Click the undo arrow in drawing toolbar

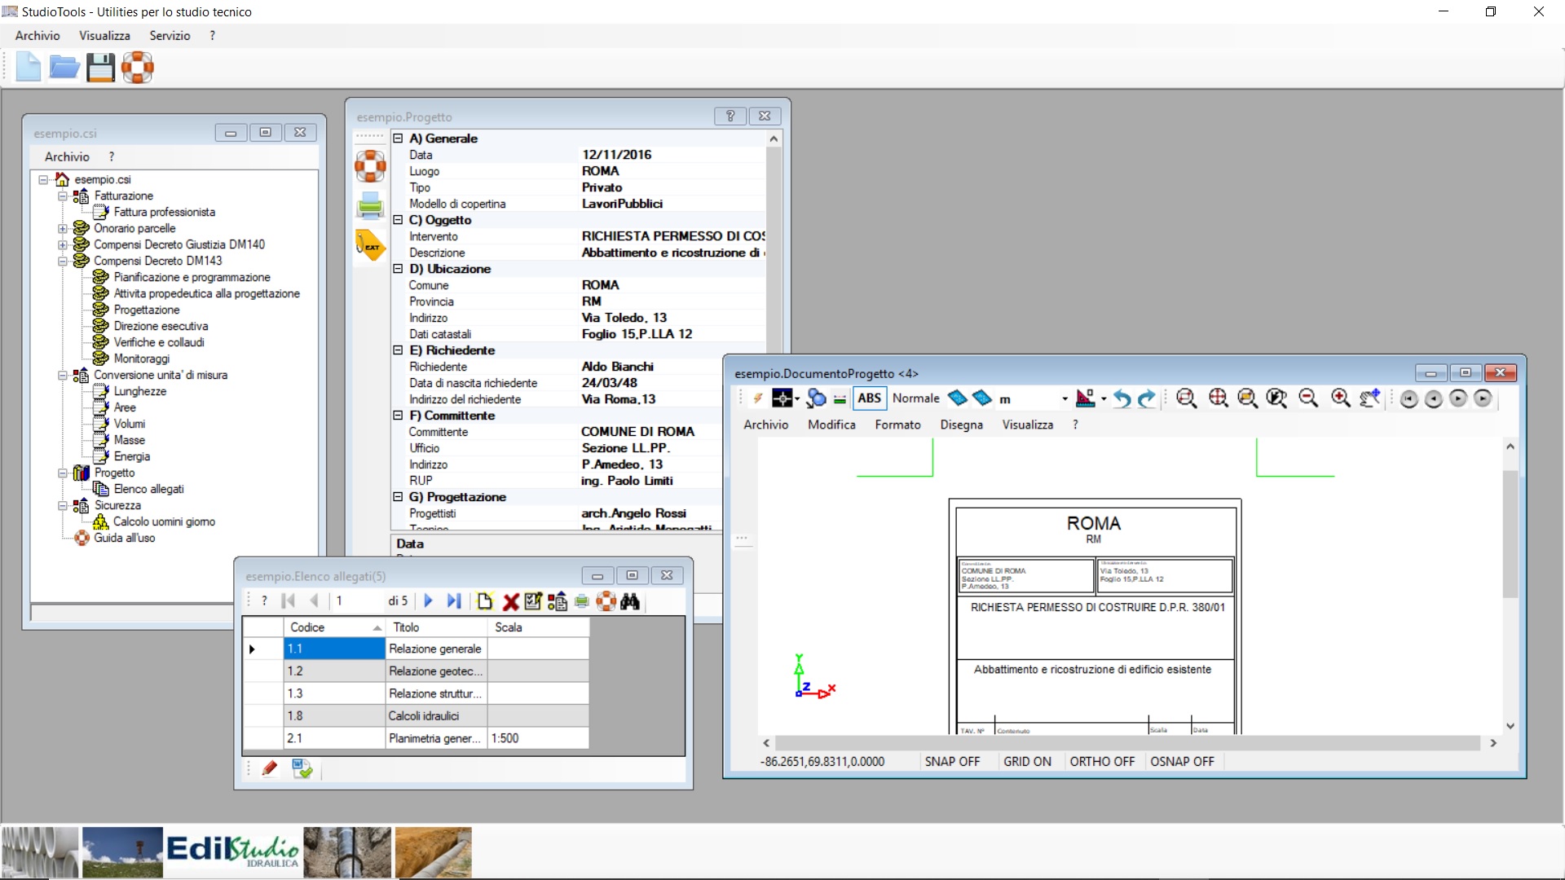tap(1122, 398)
